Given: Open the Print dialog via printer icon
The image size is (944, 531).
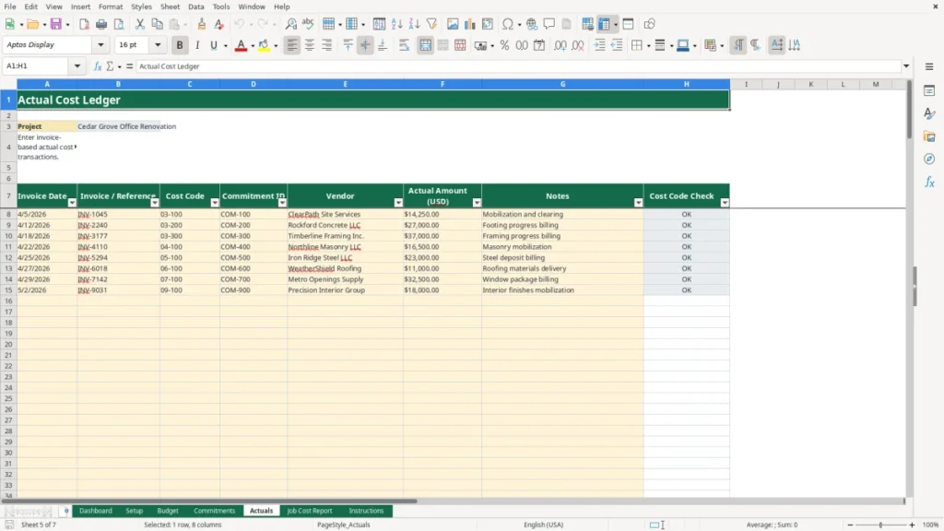Looking at the screenshot, I should click(101, 24).
